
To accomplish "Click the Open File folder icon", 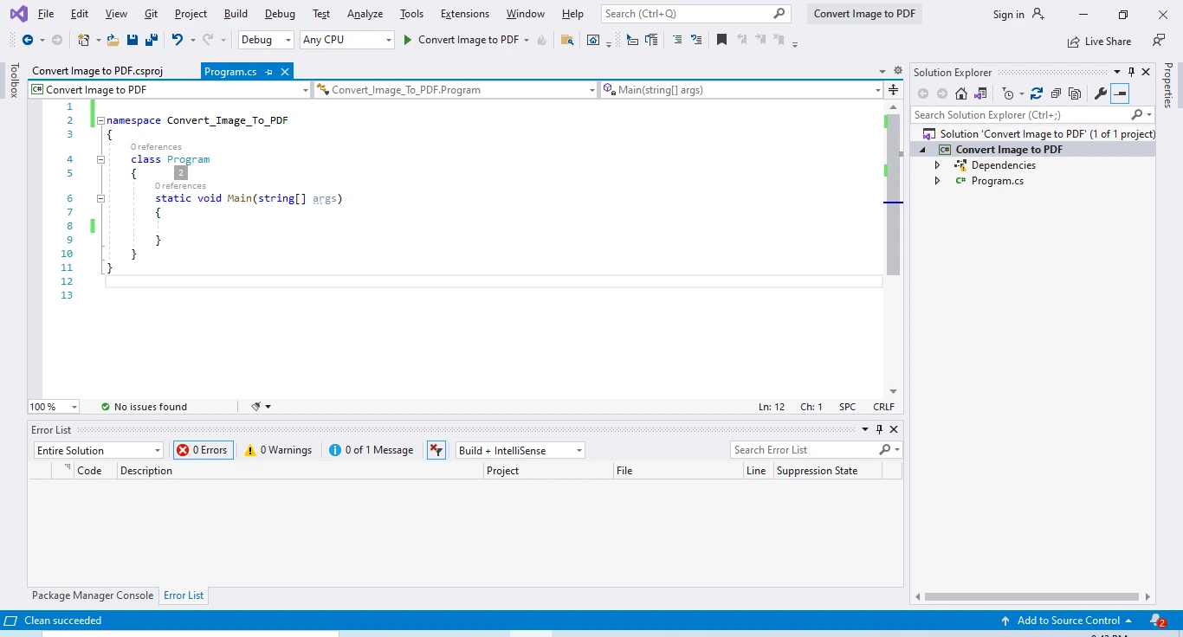I will (x=113, y=40).
